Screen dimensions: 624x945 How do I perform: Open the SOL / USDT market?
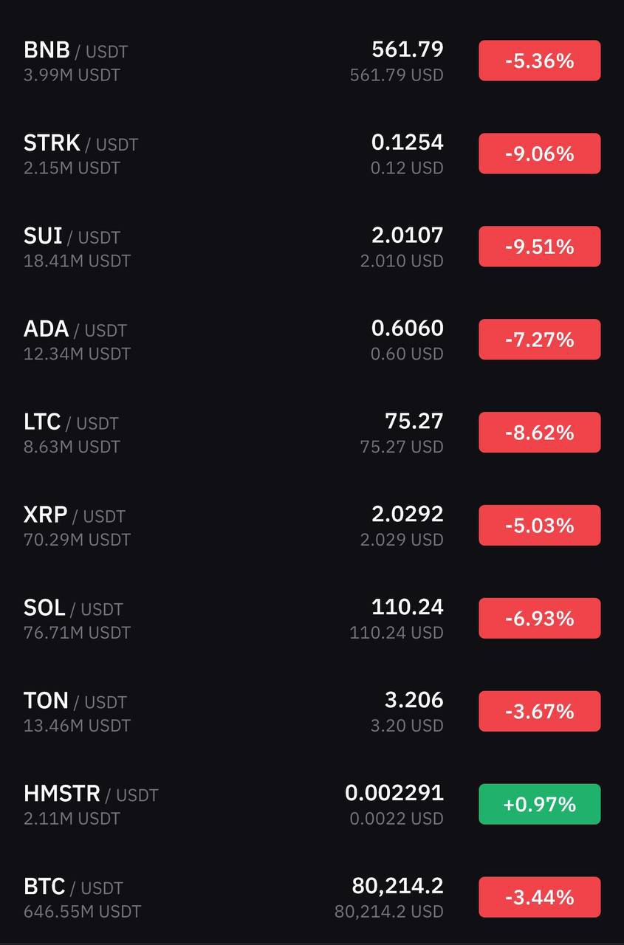click(x=312, y=619)
